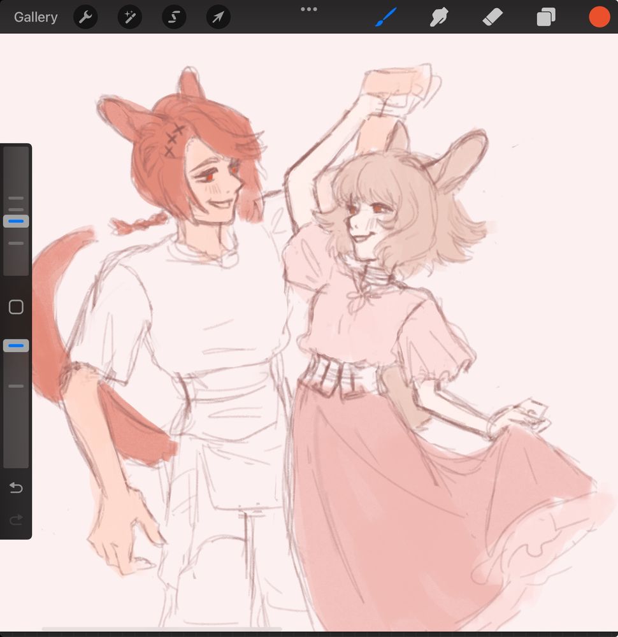The height and width of the screenshot is (637, 618).
Task: Open the Layers panel
Action: [545, 17]
